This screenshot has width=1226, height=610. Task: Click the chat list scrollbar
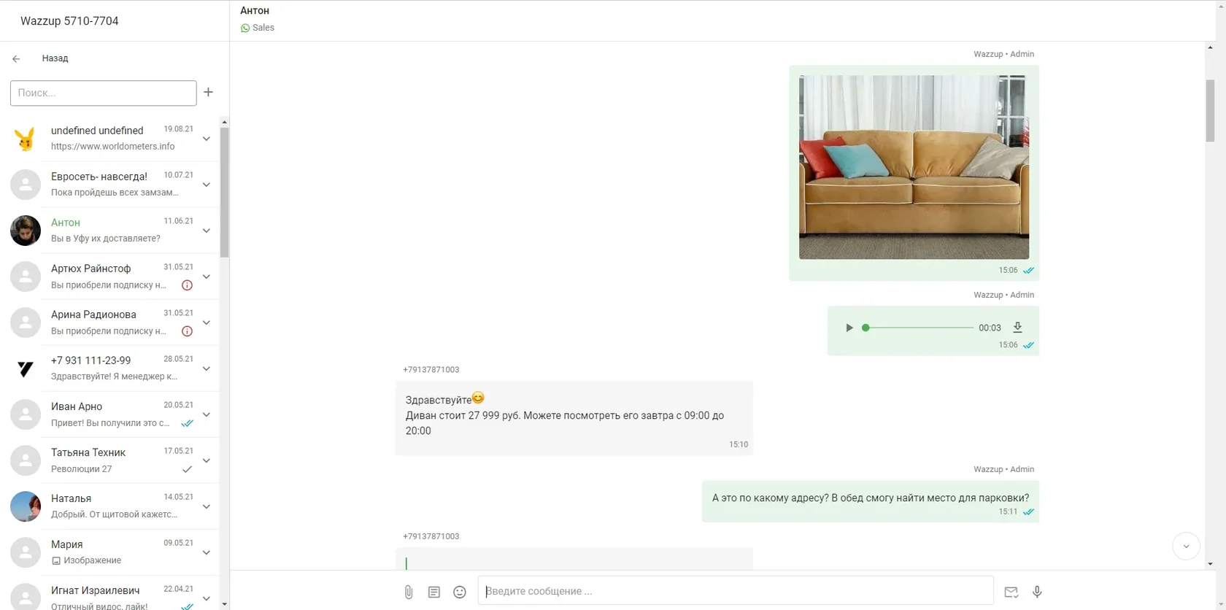(x=224, y=192)
